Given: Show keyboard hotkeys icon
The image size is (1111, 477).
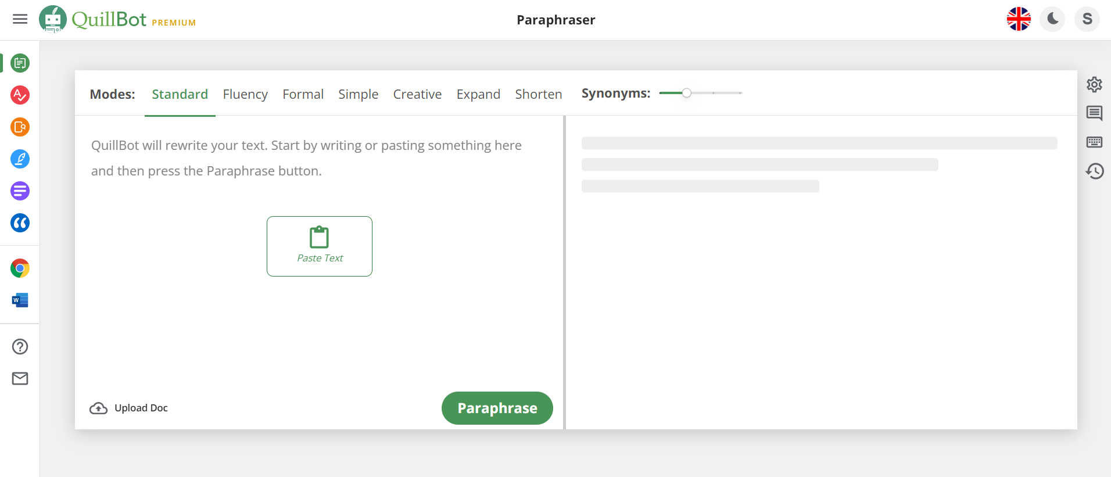Looking at the screenshot, I should [1094, 142].
